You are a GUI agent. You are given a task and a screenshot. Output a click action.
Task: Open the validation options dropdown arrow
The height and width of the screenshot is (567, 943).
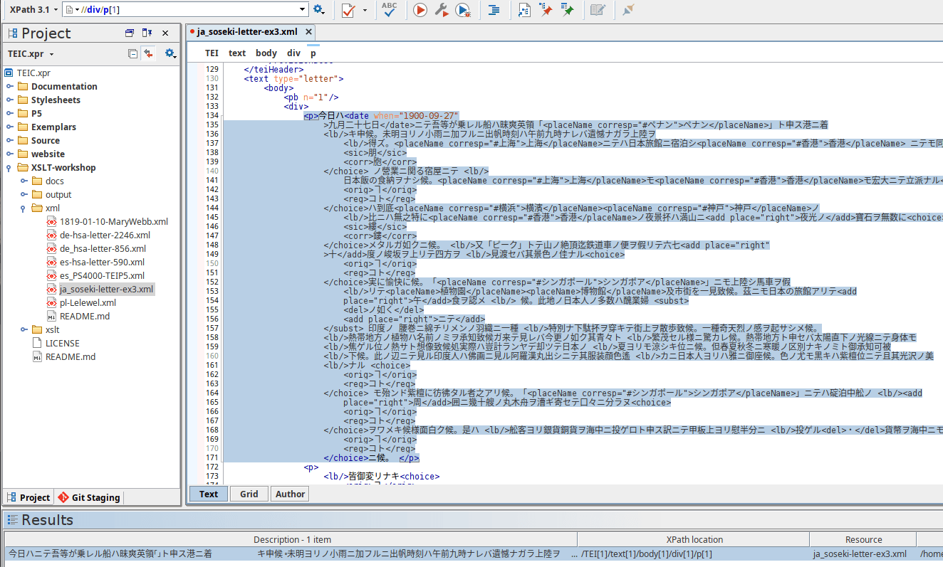[365, 10]
